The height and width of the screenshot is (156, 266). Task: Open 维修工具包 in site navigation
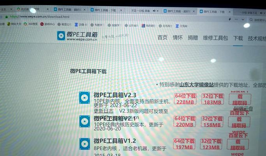click(x=215, y=38)
